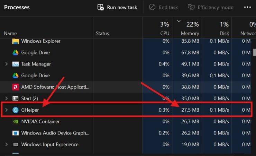Viewport: 256px width, 156px height.
Task: Expand the Task Manager process group
Action: 6,64
